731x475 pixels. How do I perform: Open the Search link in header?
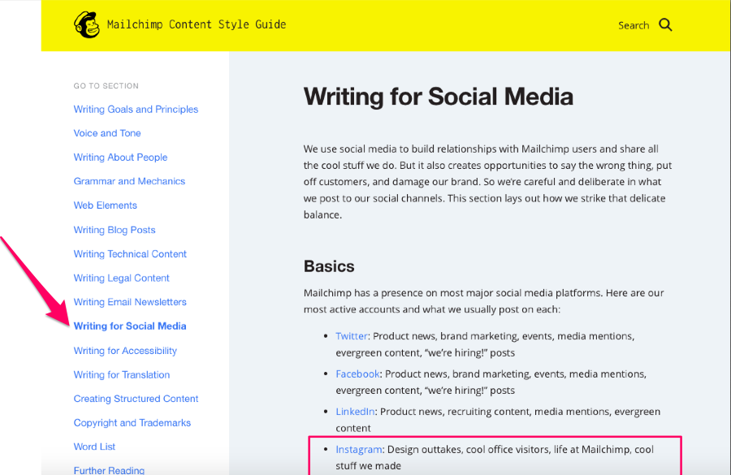634,26
